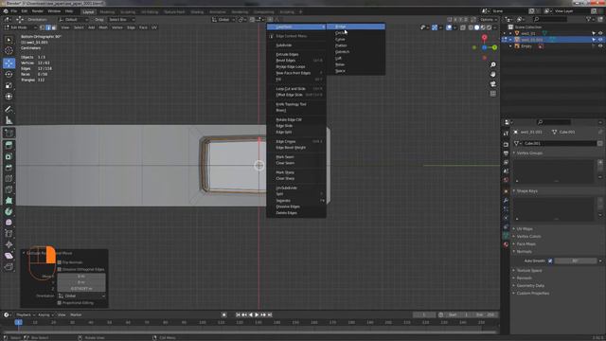Untick the Auto Smooth checkbox
The width and height of the screenshot is (606, 341).
click(550, 261)
